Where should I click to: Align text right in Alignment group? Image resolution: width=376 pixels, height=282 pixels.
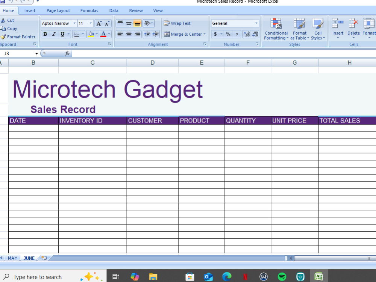[137, 34]
